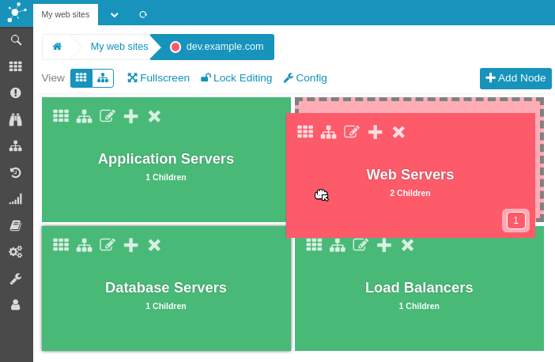Click the user profile icon in the sidebar
Screen dimensions: 555x362
click(x=16, y=304)
